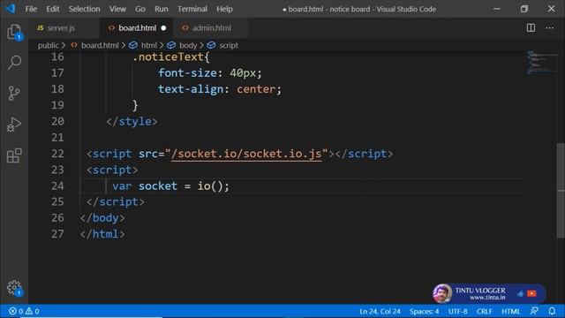565x318 pixels.
Task: Click the 'text-align' property text
Action: point(191,89)
